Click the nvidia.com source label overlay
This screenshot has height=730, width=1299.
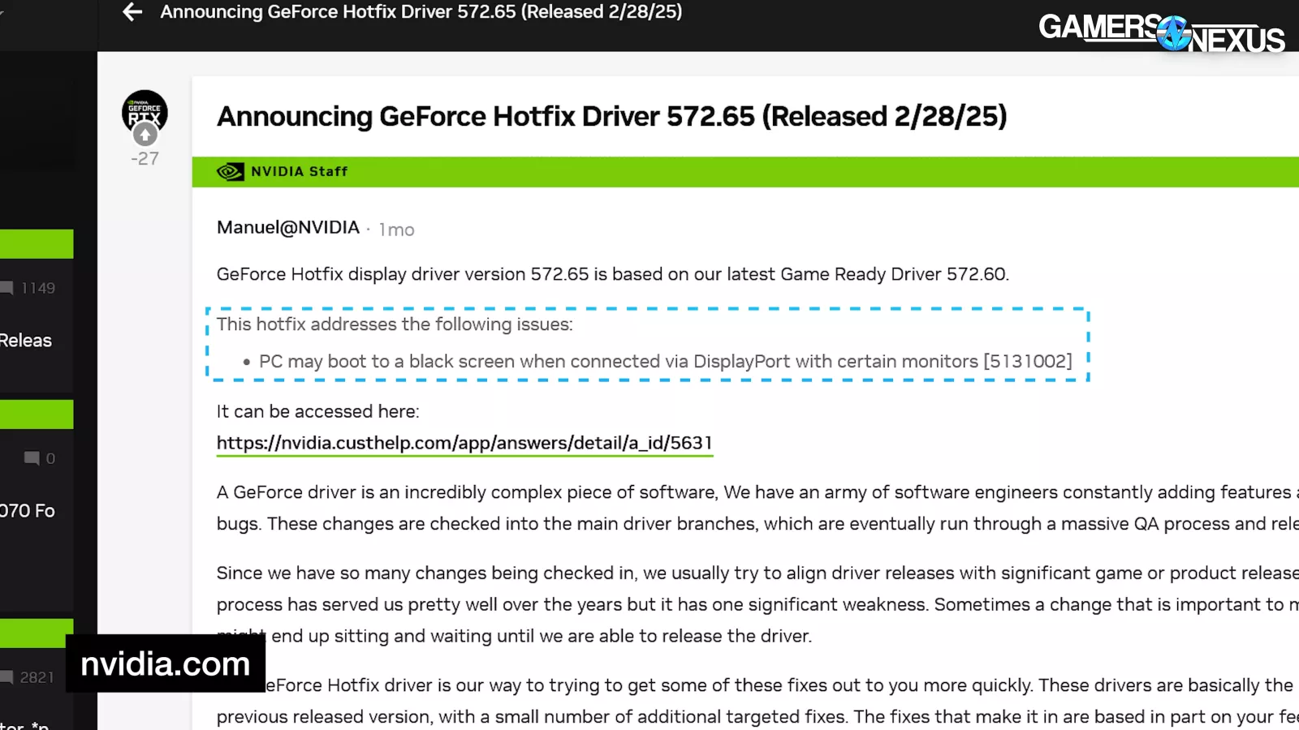(166, 664)
